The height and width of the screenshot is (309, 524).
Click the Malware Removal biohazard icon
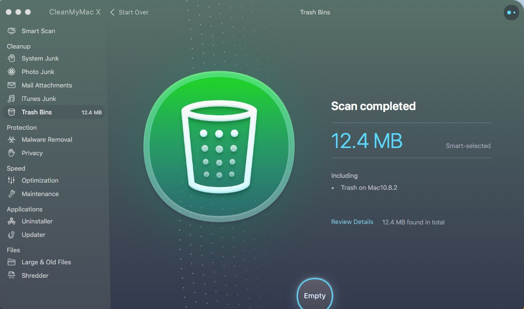12,140
